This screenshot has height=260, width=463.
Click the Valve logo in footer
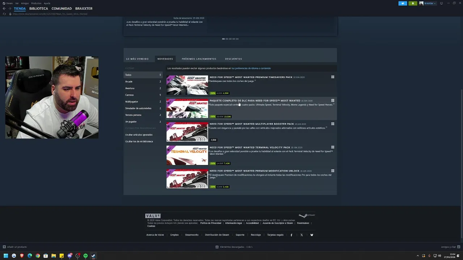[153, 216]
